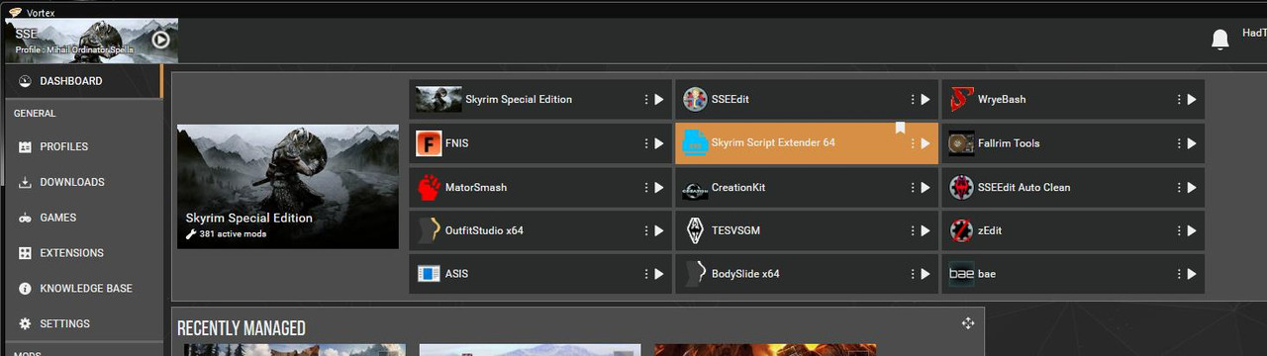Launch SSEEdit with its play arrow
Image resolution: width=1267 pixels, height=356 pixels.
925,100
